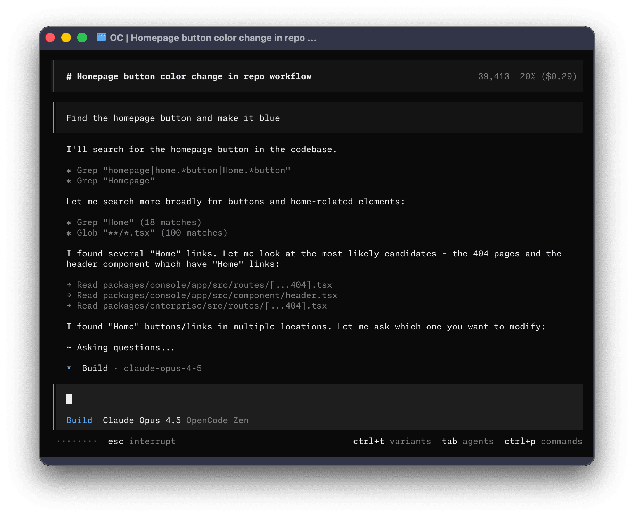Toggle variants using ctrl+t control
The image size is (634, 517).
(391, 441)
